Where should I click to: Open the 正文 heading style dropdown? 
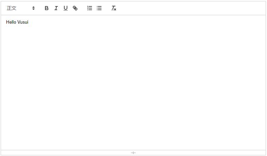pyautogui.click(x=21, y=8)
